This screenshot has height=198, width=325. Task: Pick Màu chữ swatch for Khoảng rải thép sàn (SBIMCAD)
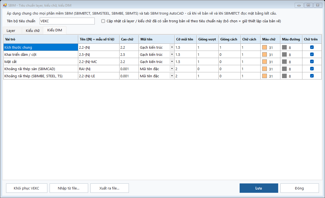pos(264,69)
